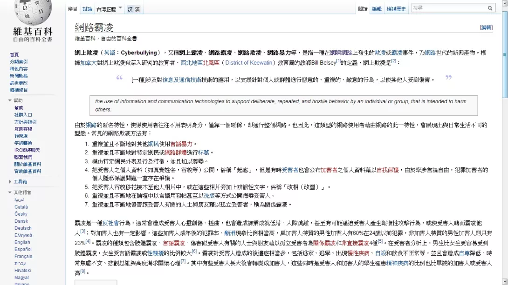Click the red 網路群體 link

coord(176,152)
